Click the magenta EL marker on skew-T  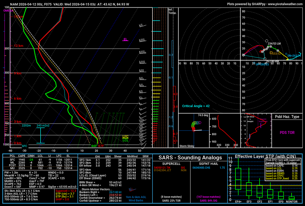[x=125, y=40]
